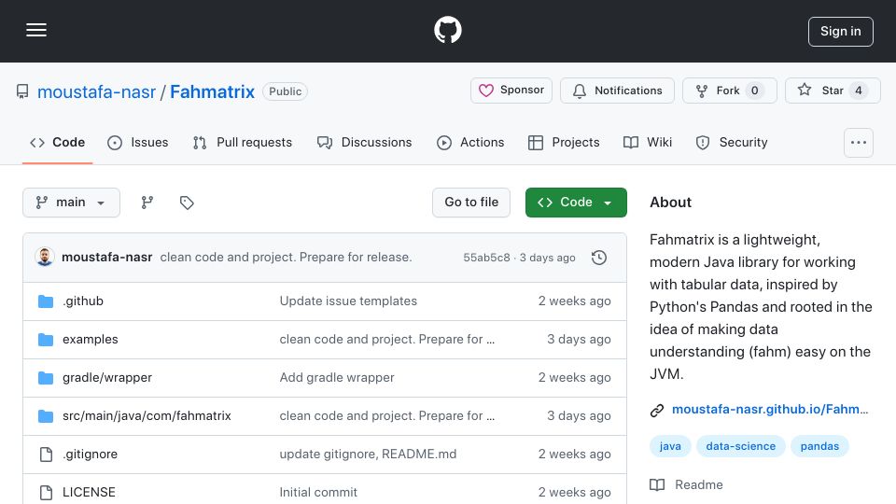Open the Discussions tab

coord(365,142)
